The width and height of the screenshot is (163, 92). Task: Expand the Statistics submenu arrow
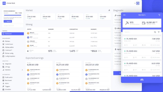point(22,70)
